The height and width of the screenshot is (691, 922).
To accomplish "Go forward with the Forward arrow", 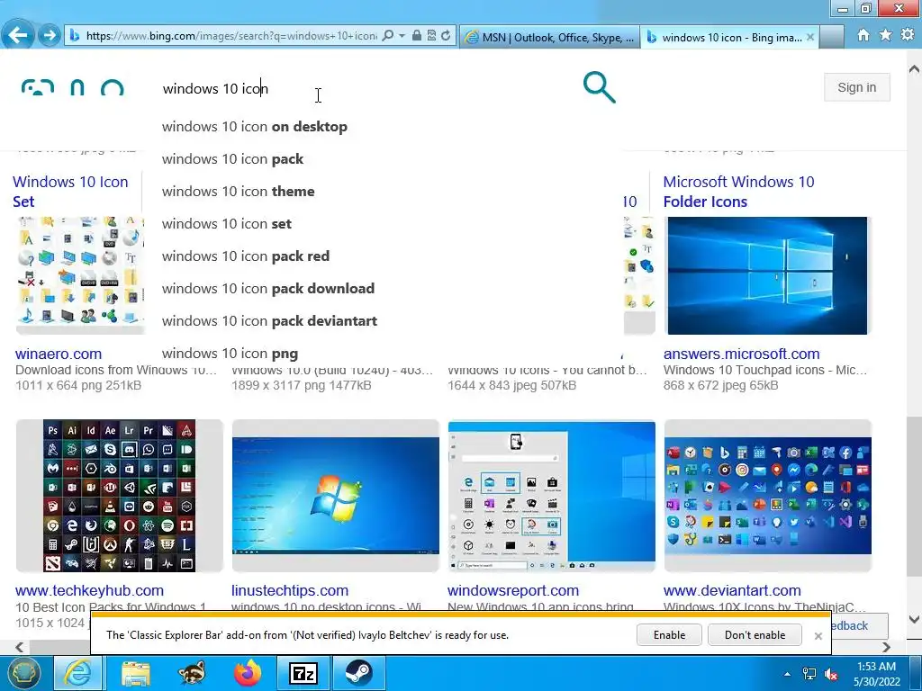I will tap(50, 36).
